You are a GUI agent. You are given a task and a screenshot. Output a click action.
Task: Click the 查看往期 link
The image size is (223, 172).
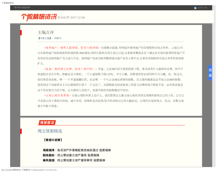click(202, 8)
